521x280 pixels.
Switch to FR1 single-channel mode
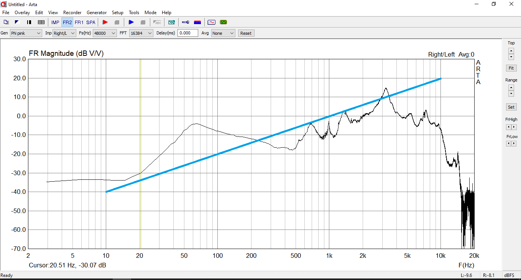click(79, 22)
